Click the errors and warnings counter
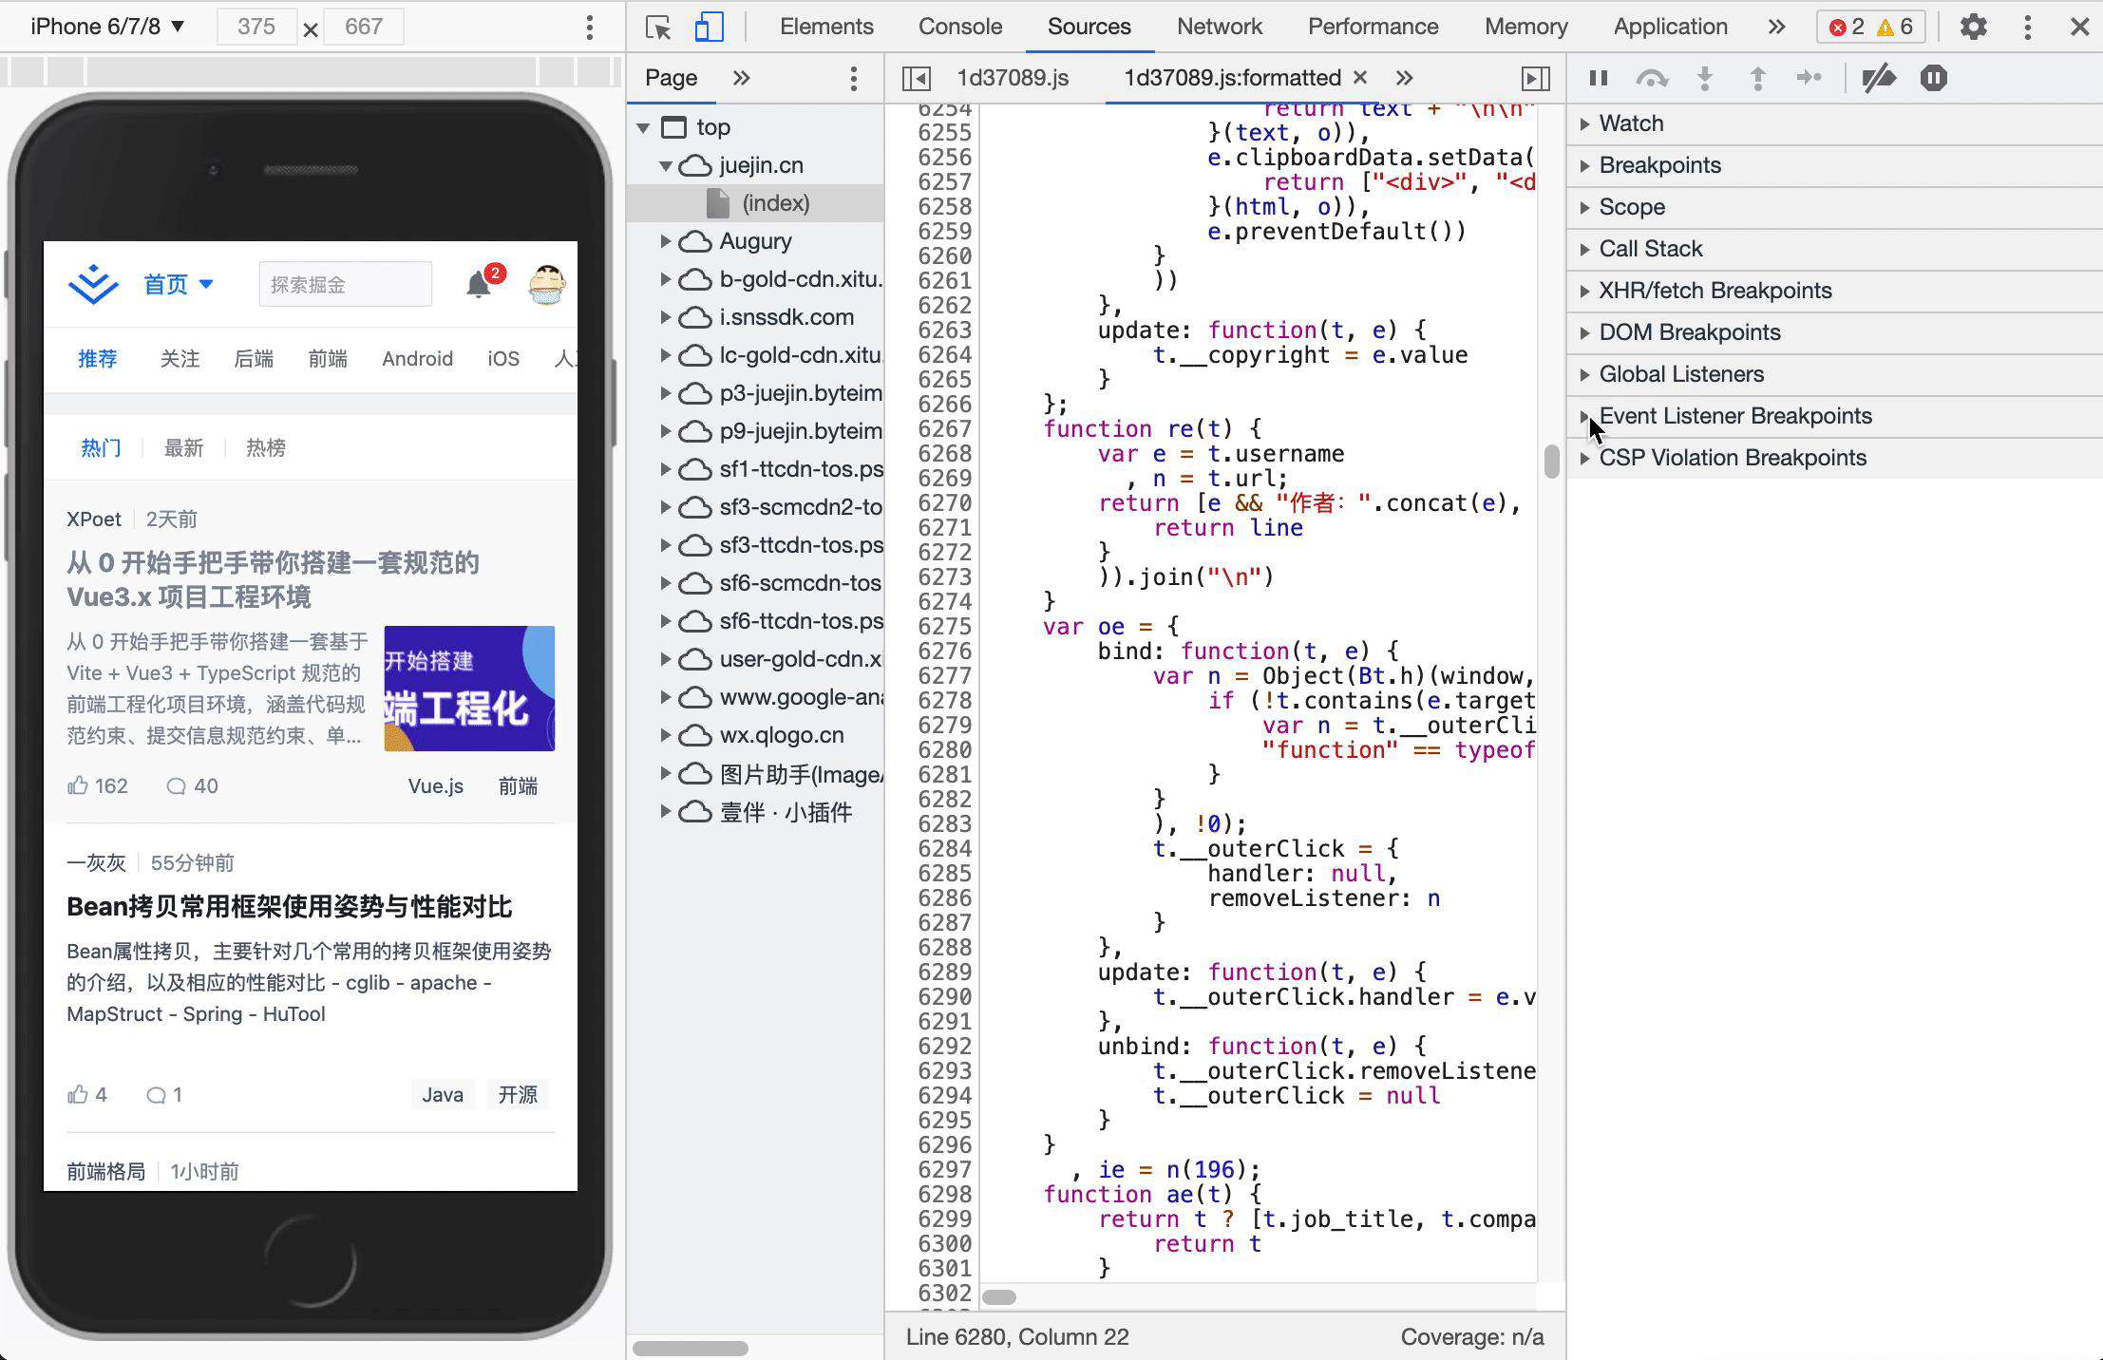2103x1360 pixels. (1870, 27)
